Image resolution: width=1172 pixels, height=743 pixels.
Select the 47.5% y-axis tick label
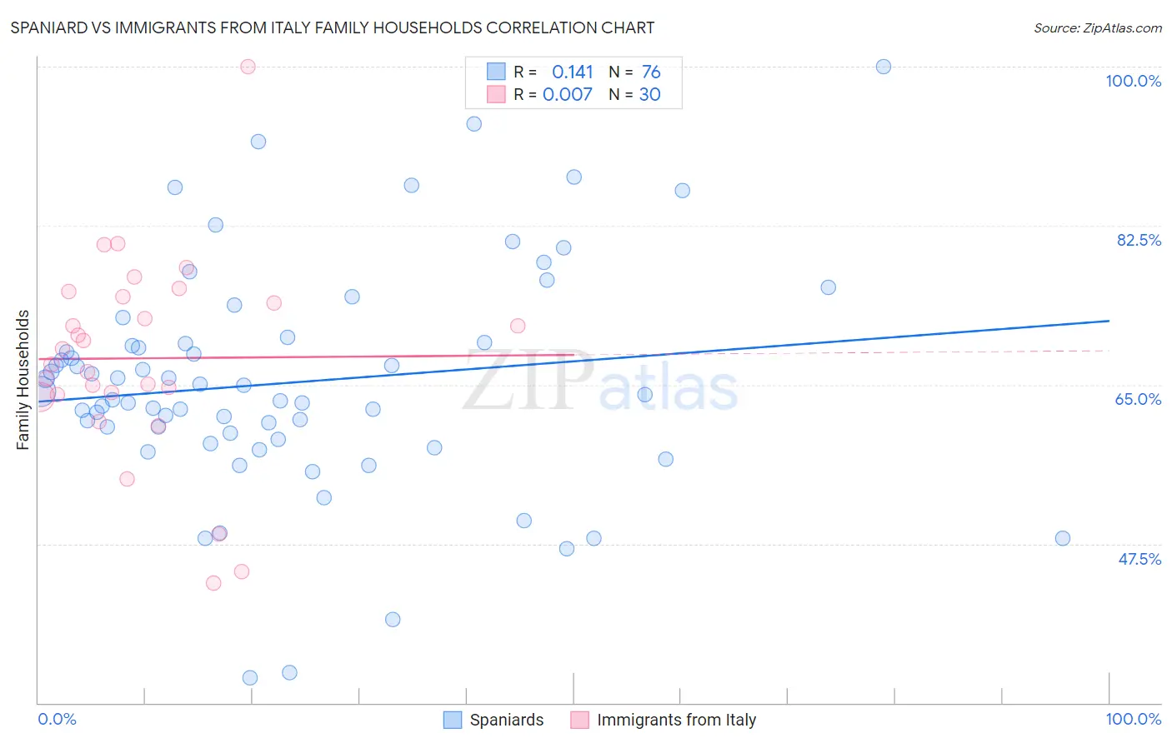1139,559
